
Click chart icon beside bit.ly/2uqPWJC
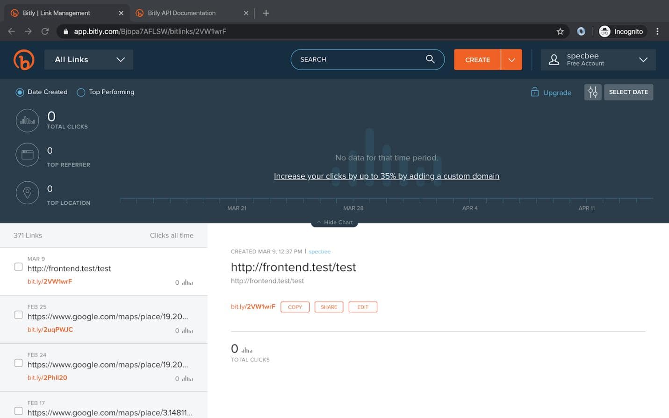(187, 331)
